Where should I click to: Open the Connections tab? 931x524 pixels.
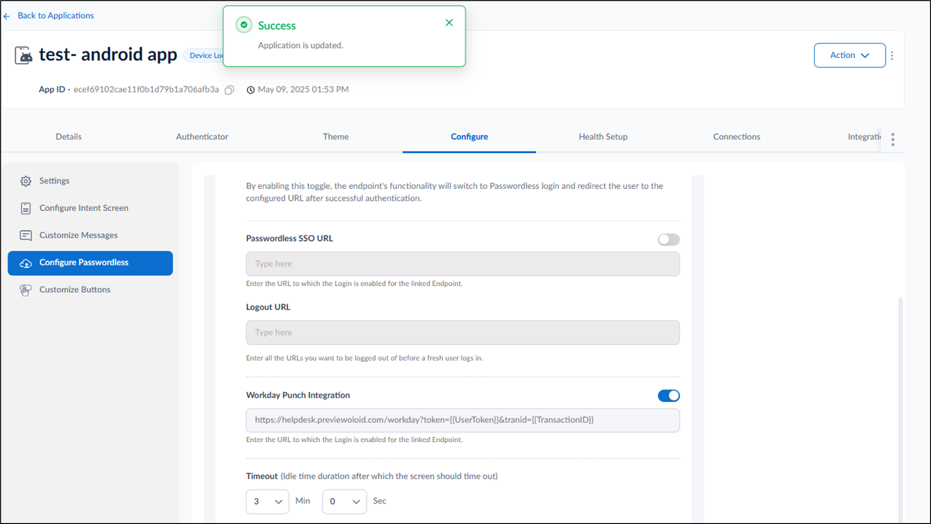coord(737,137)
